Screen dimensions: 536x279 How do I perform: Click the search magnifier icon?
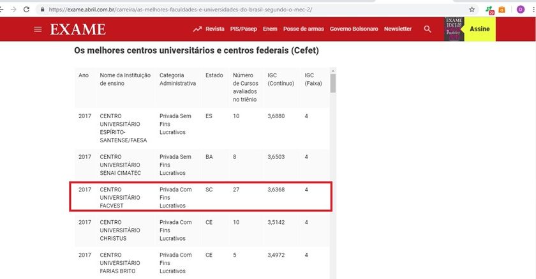428,29
